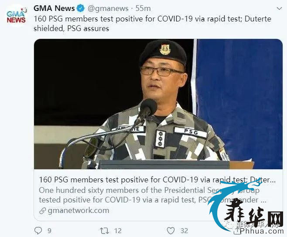Click the PSG commander photo thumbnail

tap(158, 104)
